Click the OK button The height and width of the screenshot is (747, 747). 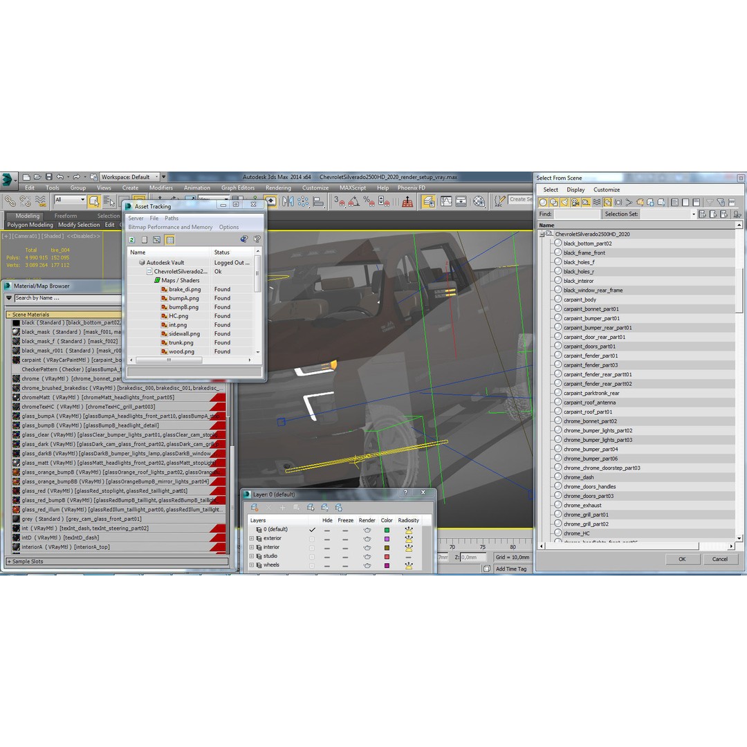[x=681, y=559]
